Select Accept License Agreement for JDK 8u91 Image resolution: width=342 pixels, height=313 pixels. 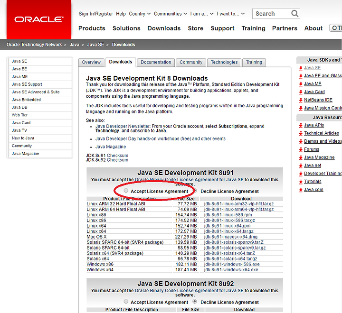coord(126,191)
